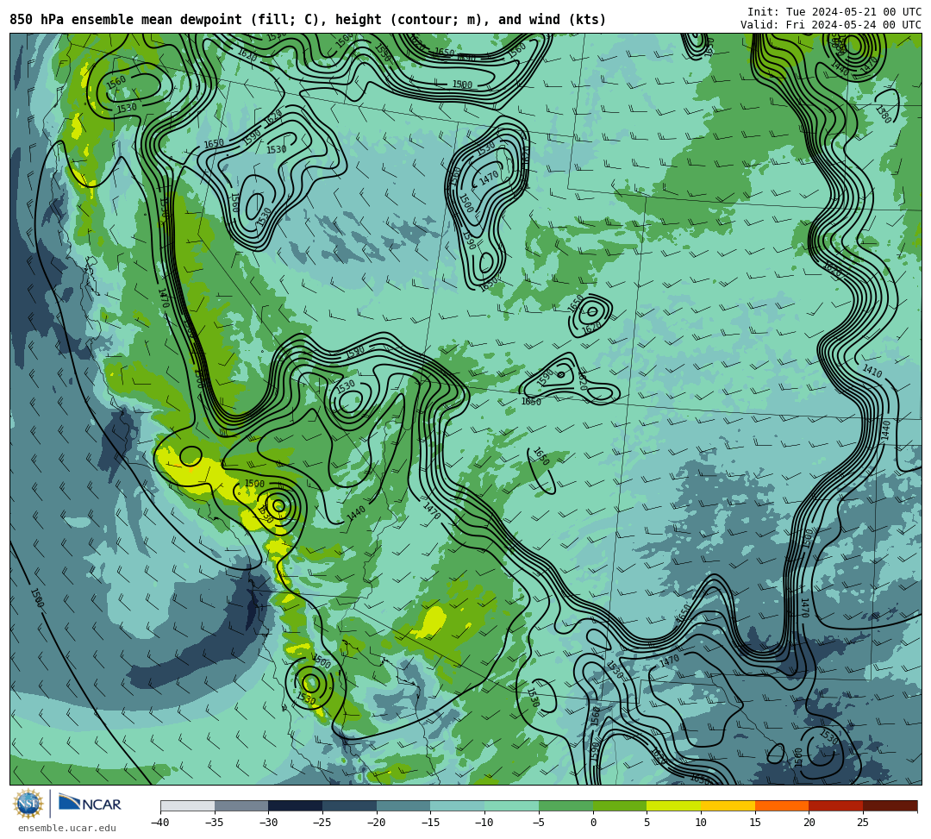Pick the 20 to 25 red colorbar swatch
This screenshot has height=839, width=931.
pos(835,805)
